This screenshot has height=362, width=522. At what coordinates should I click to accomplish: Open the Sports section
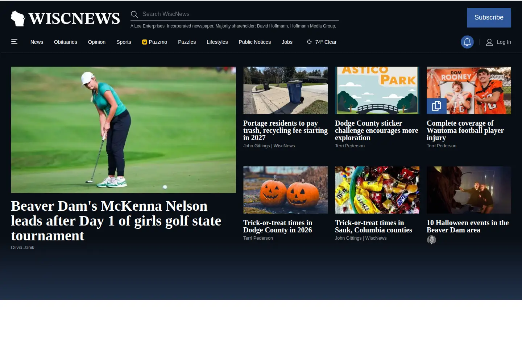[124, 42]
